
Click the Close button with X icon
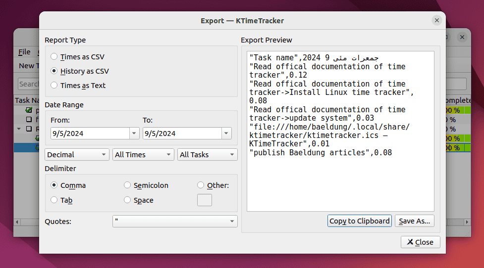tap(421, 242)
